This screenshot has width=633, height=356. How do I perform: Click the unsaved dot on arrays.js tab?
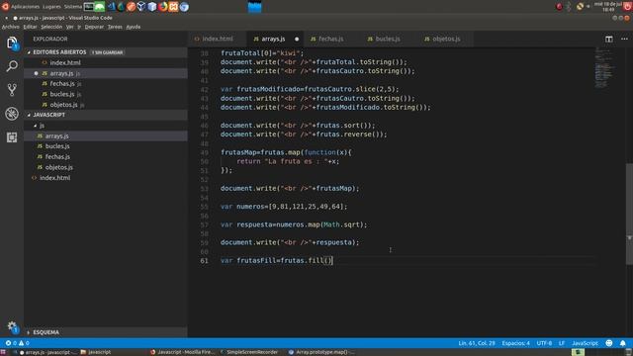(x=297, y=40)
